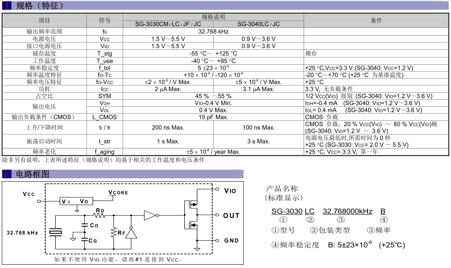Viewport: 451px width, 268px height.
Task: Click the '上升/下降时间' row label
Action: tap(44, 127)
